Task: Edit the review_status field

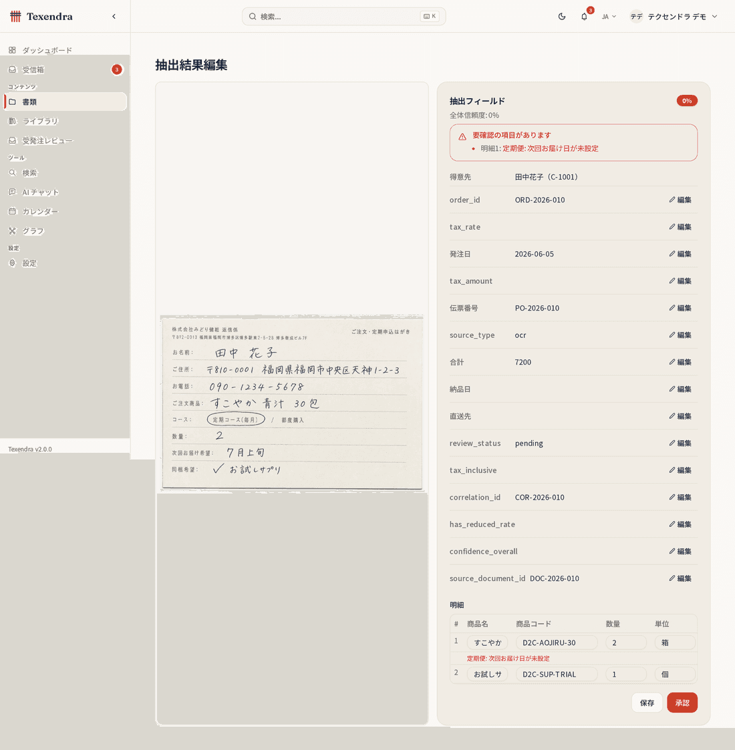Action: coord(680,443)
